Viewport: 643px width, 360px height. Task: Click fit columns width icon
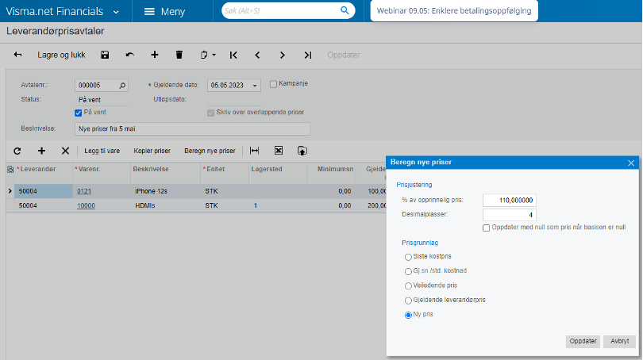click(x=254, y=150)
